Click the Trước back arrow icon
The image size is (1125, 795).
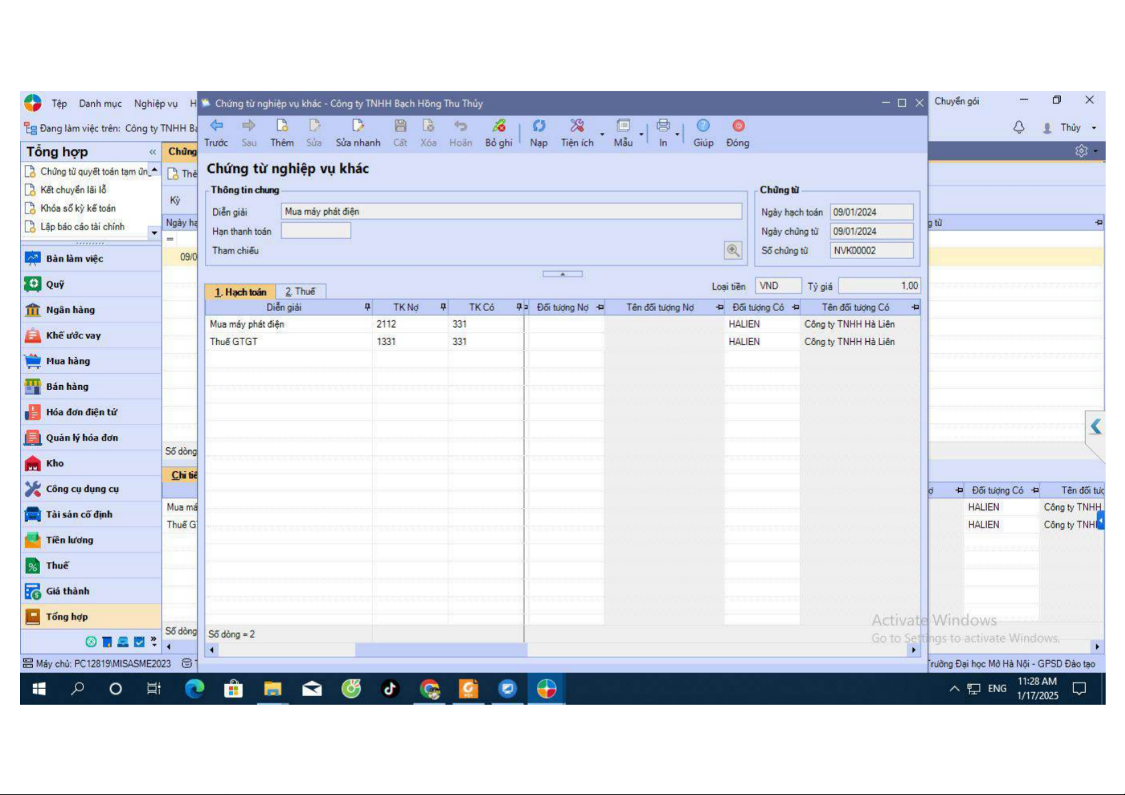pos(216,126)
